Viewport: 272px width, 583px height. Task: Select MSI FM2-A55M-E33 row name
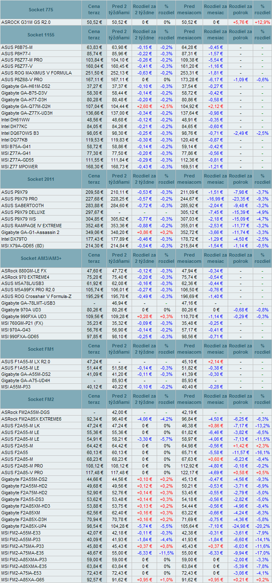pyautogui.click(x=22, y=532)
